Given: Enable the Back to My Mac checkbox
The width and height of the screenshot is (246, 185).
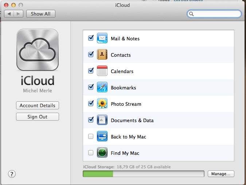Looking at the screenshot, I should point(91,136).
